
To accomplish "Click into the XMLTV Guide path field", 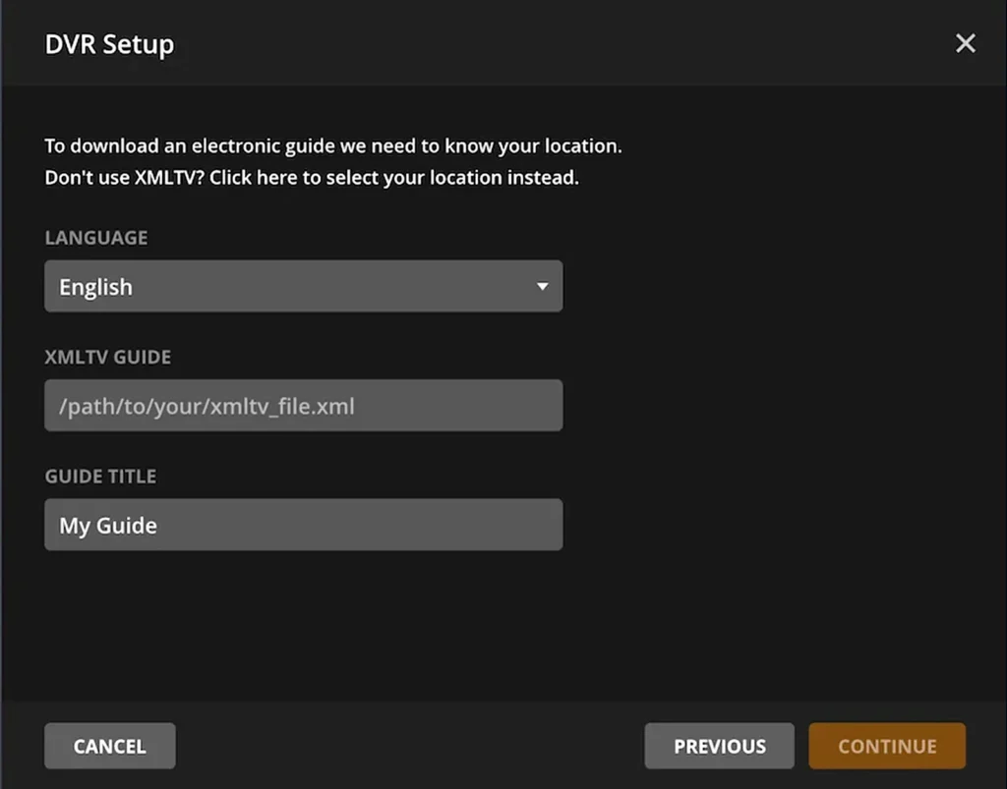I will coord(304,406).
